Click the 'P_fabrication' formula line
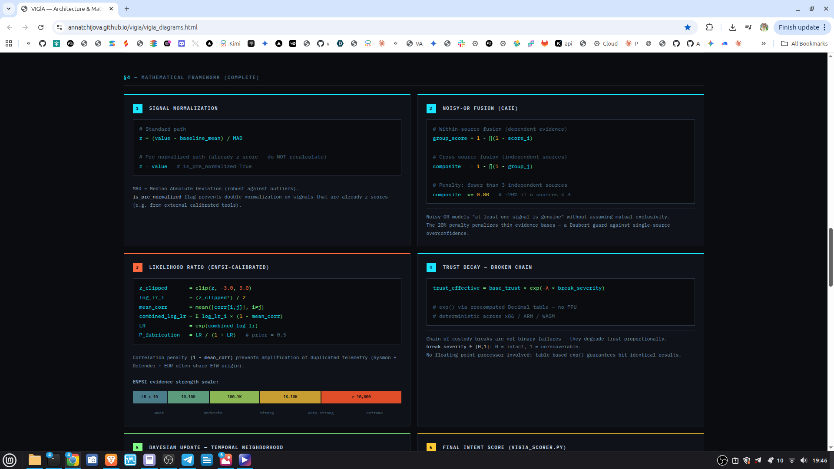The image size is (834, 469). [212, 335]
